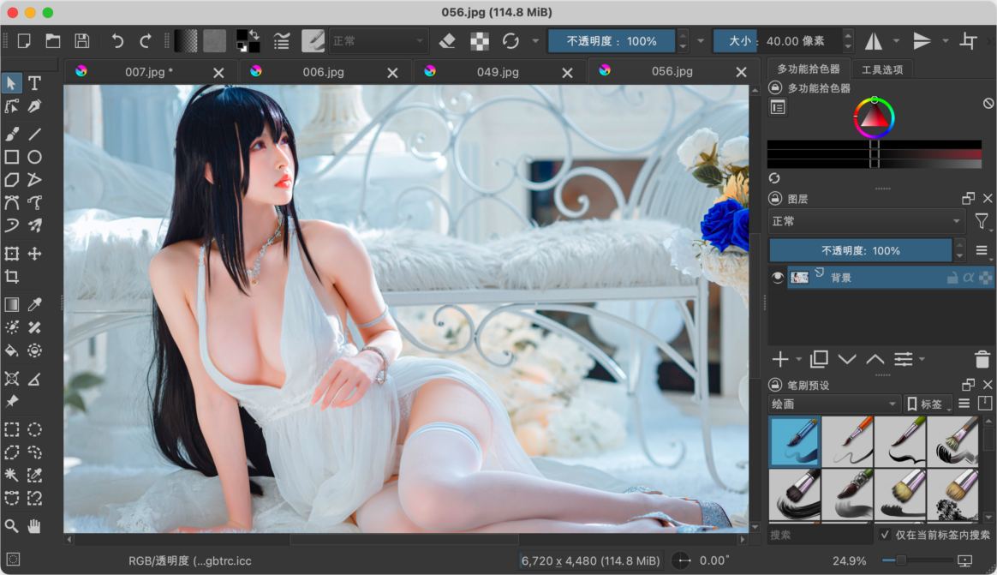
Task: Expand the vertical mirror options arrow
Action: (x=946, y=41)
